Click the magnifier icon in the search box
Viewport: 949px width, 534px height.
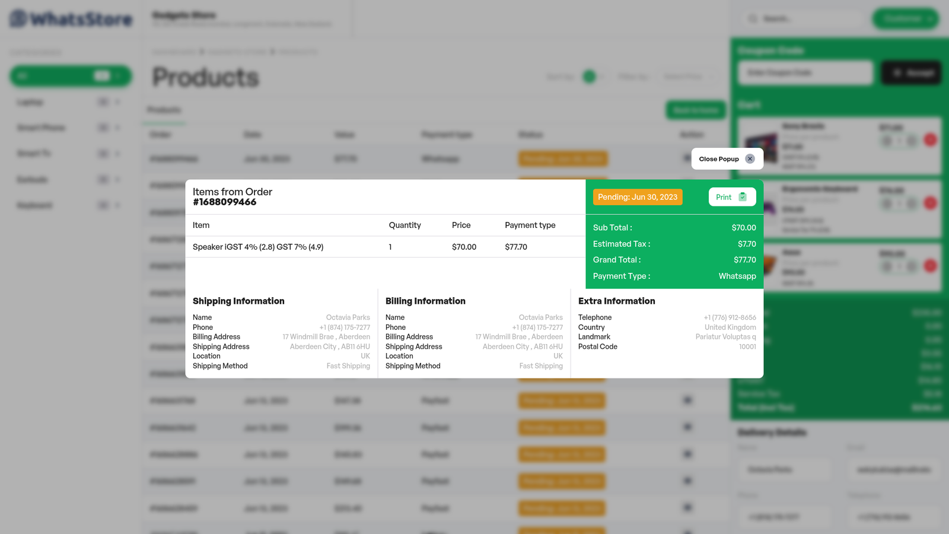pyautogui.click(x=753, y=19)
